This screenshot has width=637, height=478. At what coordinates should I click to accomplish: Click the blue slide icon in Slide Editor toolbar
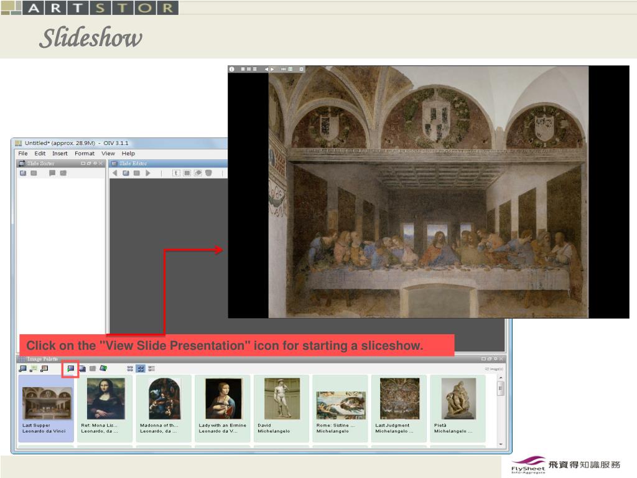(126, 173)
